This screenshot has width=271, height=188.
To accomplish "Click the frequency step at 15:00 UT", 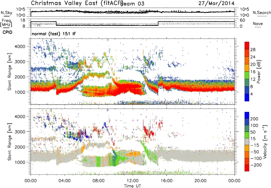I will coord(158,23).
